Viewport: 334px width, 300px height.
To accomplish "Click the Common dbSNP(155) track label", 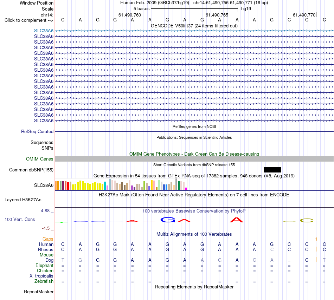I will (x=31, y=170).
